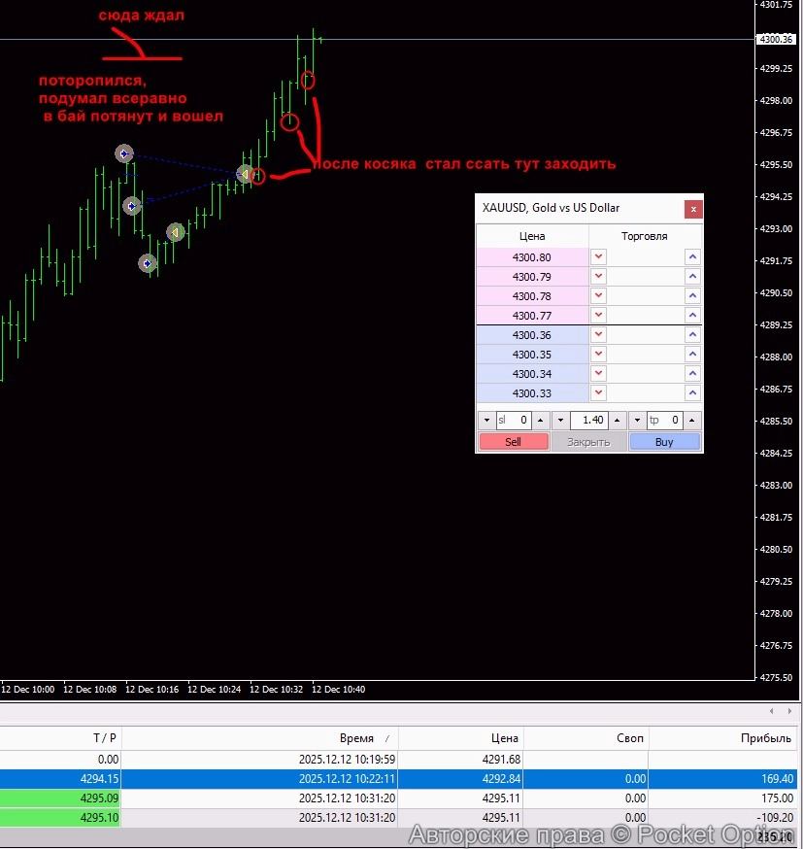Click sell-limit red arrow at price 4300.80
Image resolution: width=803 pixels, height=849 pixels.
(x=599, y=257)
